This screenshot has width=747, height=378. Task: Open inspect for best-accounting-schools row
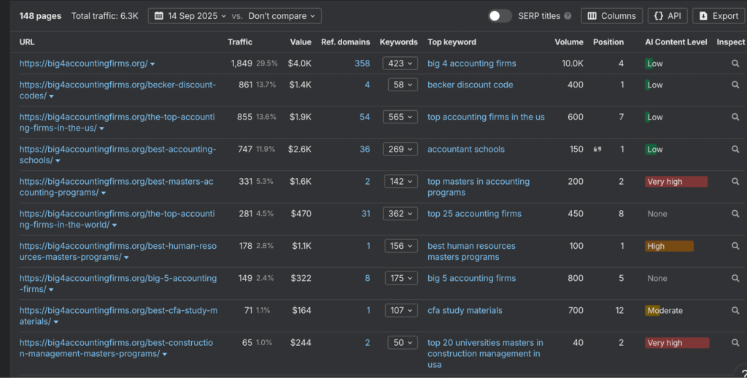click(x=735, y=149)
